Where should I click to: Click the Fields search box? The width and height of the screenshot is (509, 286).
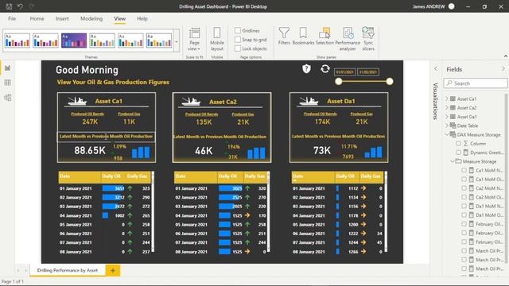476,83
